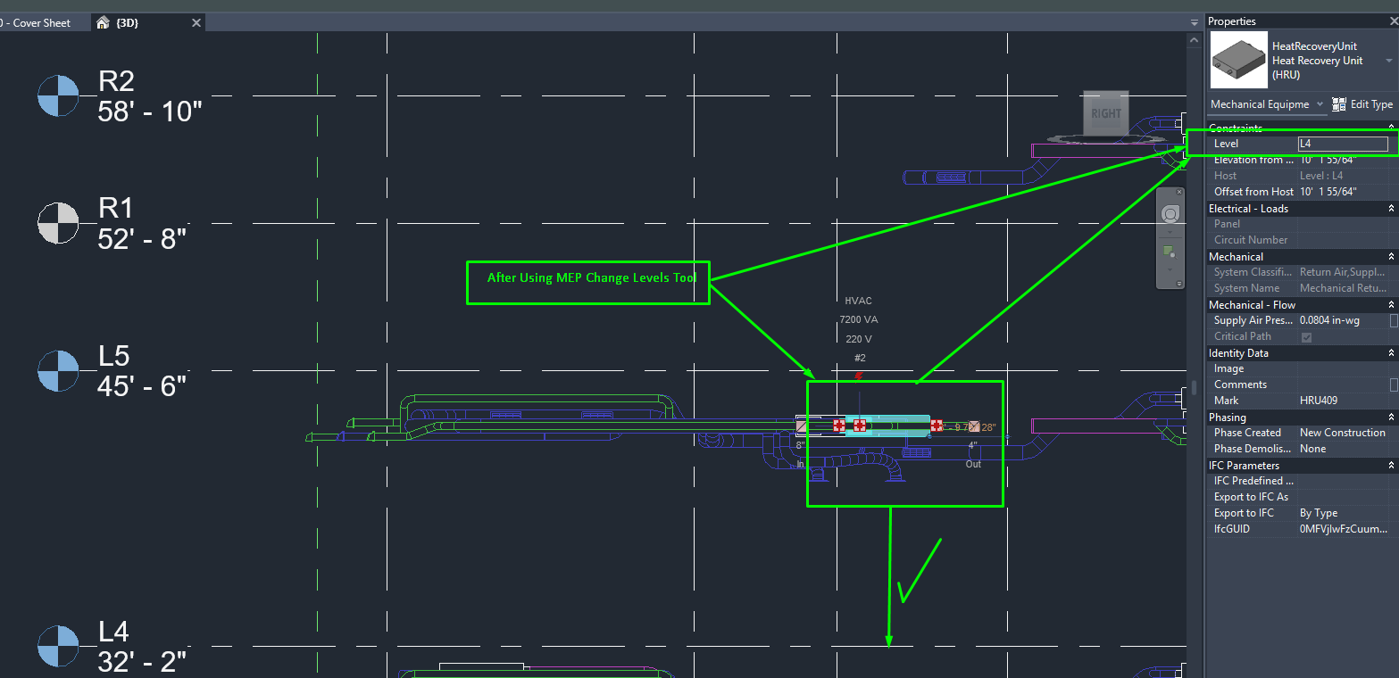Collapse the Mechanical - Flow section
This screenshot has height=678, width=1399.
pos(1391,305)
